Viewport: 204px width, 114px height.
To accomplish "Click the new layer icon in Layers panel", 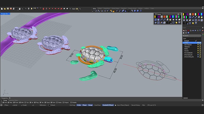I will coord(184,31).
